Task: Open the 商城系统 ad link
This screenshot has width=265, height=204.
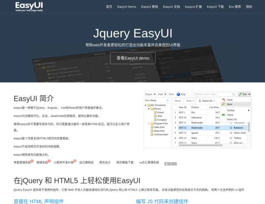Action: pos(42,162)
